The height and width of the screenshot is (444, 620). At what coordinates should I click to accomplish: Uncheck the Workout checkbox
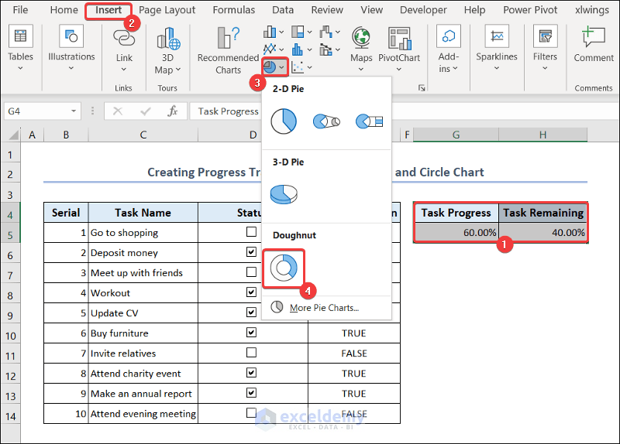(x=251, y=292)
